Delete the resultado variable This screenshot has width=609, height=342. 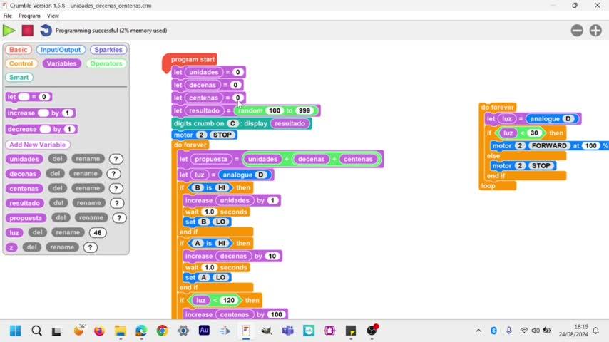pyautogui.click(x=58, y=203)
